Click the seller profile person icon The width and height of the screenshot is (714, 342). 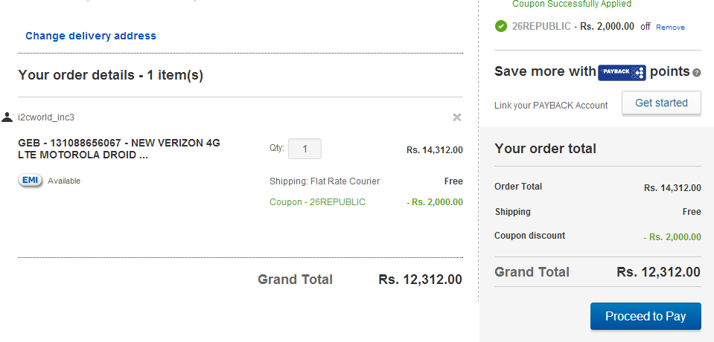7,117
